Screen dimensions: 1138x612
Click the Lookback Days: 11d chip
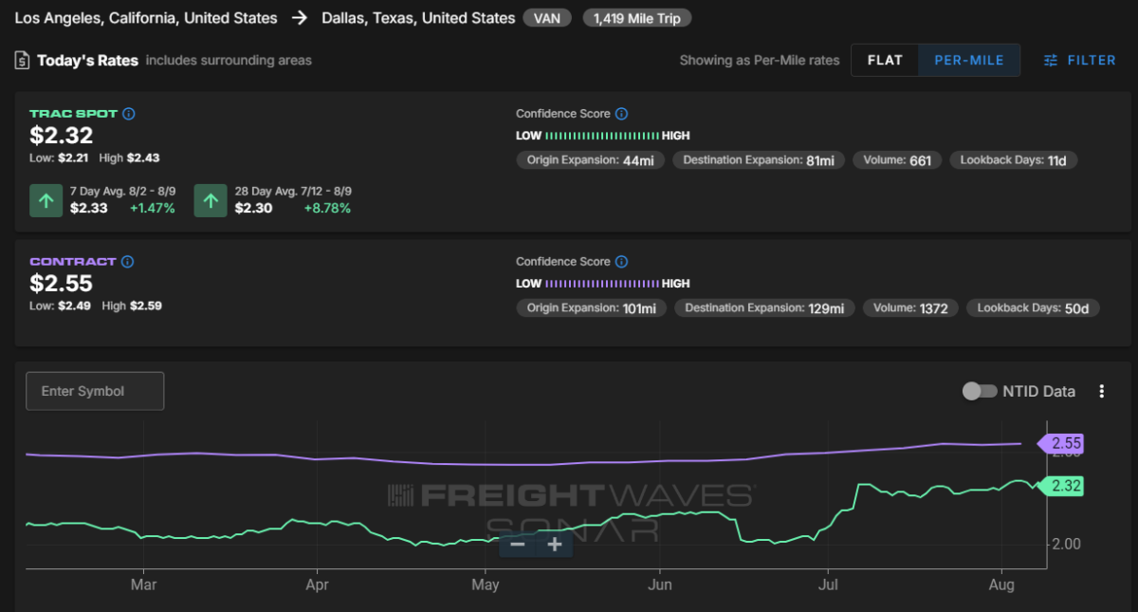coord(1013,160)
